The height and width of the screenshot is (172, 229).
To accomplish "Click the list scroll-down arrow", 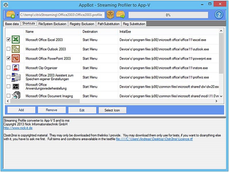I will click(221, 96).
